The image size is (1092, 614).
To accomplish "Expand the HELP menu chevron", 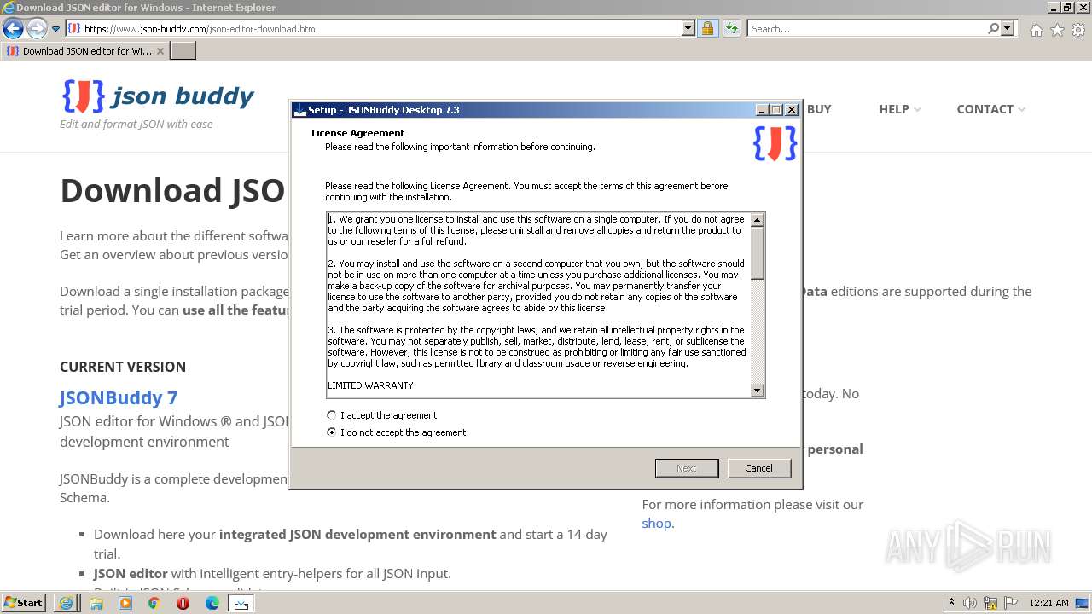I will [917, 110].
